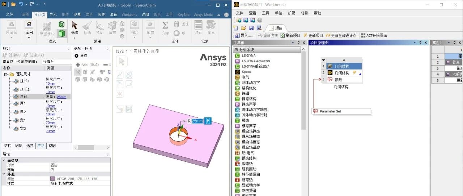The height and width of the screenshot is (196, 463).
Task: Click the redo arrow in SpaceClaim title bar
Action: pos(32,4)
